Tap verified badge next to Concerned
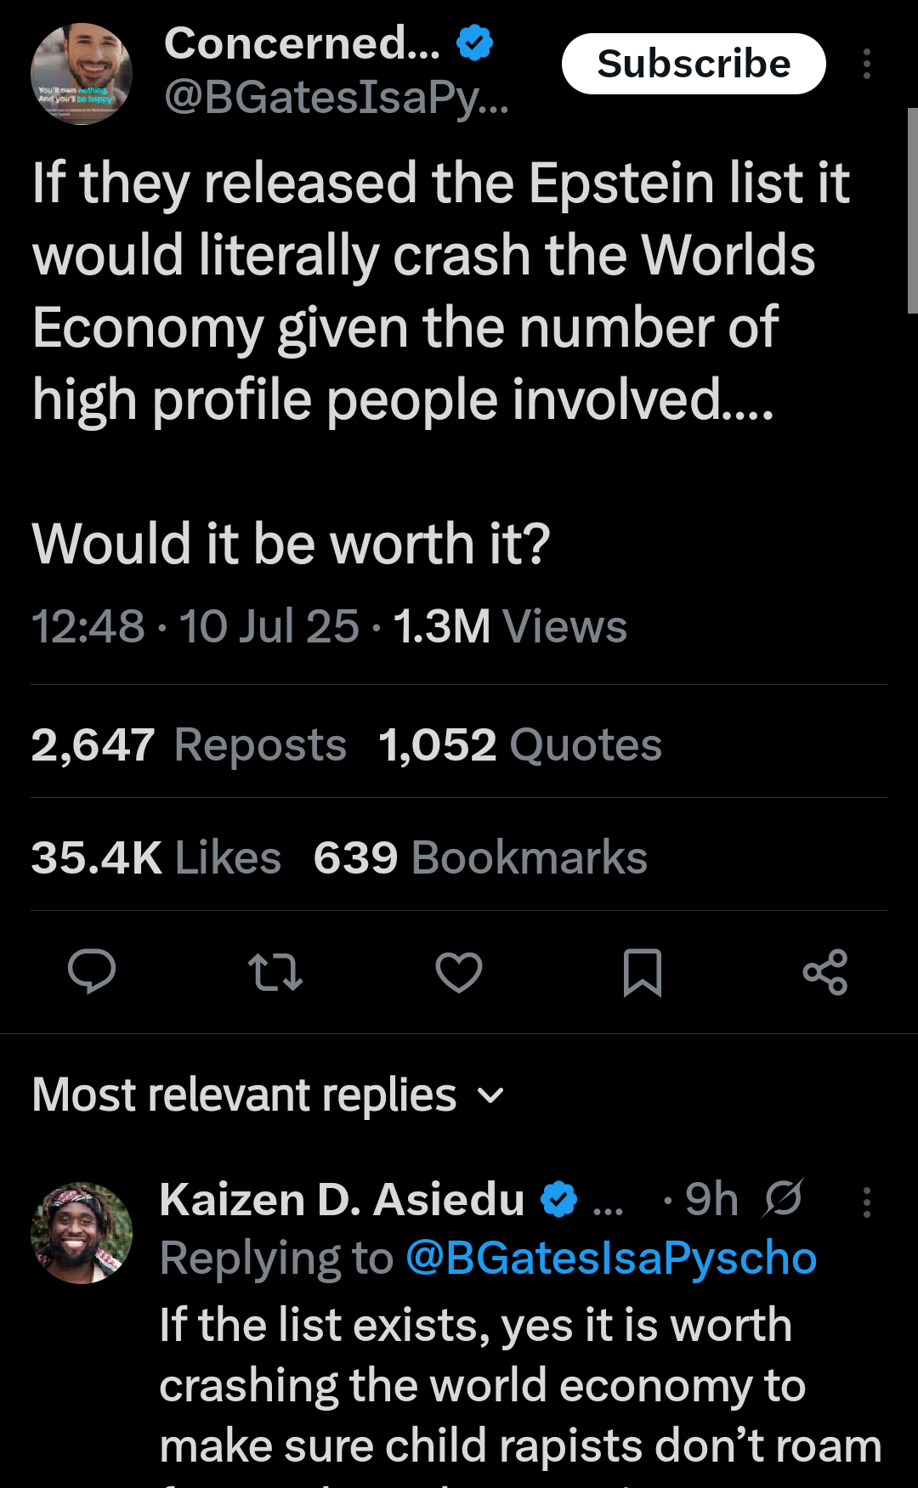Screen dimensions: 918x1488 (475, 42)
